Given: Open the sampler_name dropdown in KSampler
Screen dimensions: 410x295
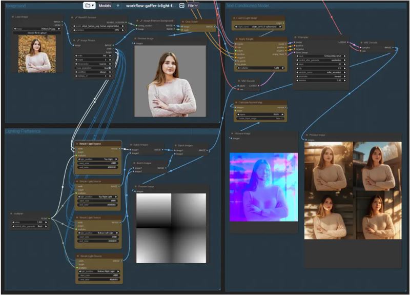Looking at the screenshot, I should click(x=321, y=72).
